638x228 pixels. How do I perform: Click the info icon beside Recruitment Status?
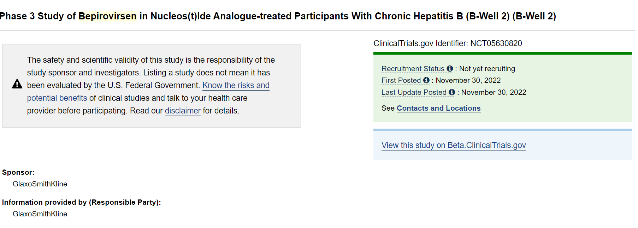(450, 69)
